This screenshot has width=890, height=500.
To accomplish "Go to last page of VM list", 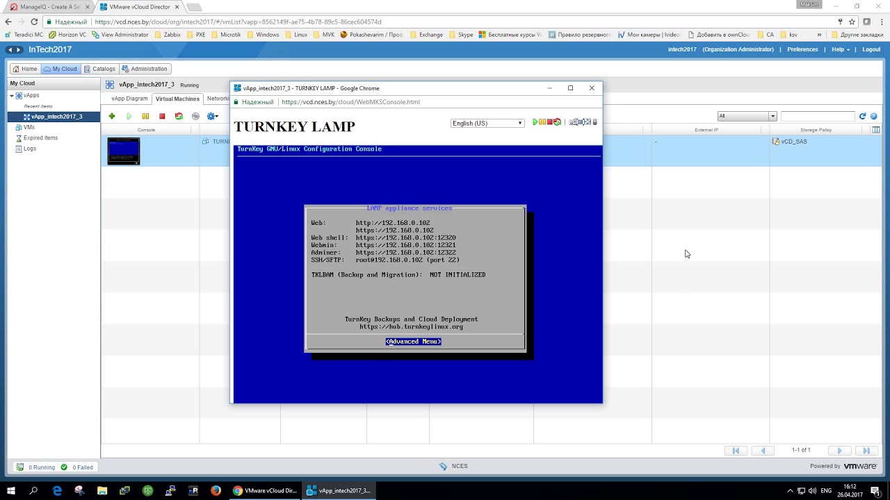I will (x=866, y=451).
